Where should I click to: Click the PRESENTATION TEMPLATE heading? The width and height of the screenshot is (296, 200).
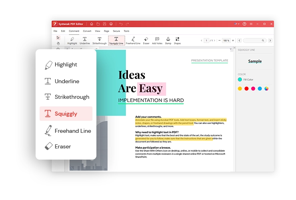pyautogui.click(x=210, y=60)
